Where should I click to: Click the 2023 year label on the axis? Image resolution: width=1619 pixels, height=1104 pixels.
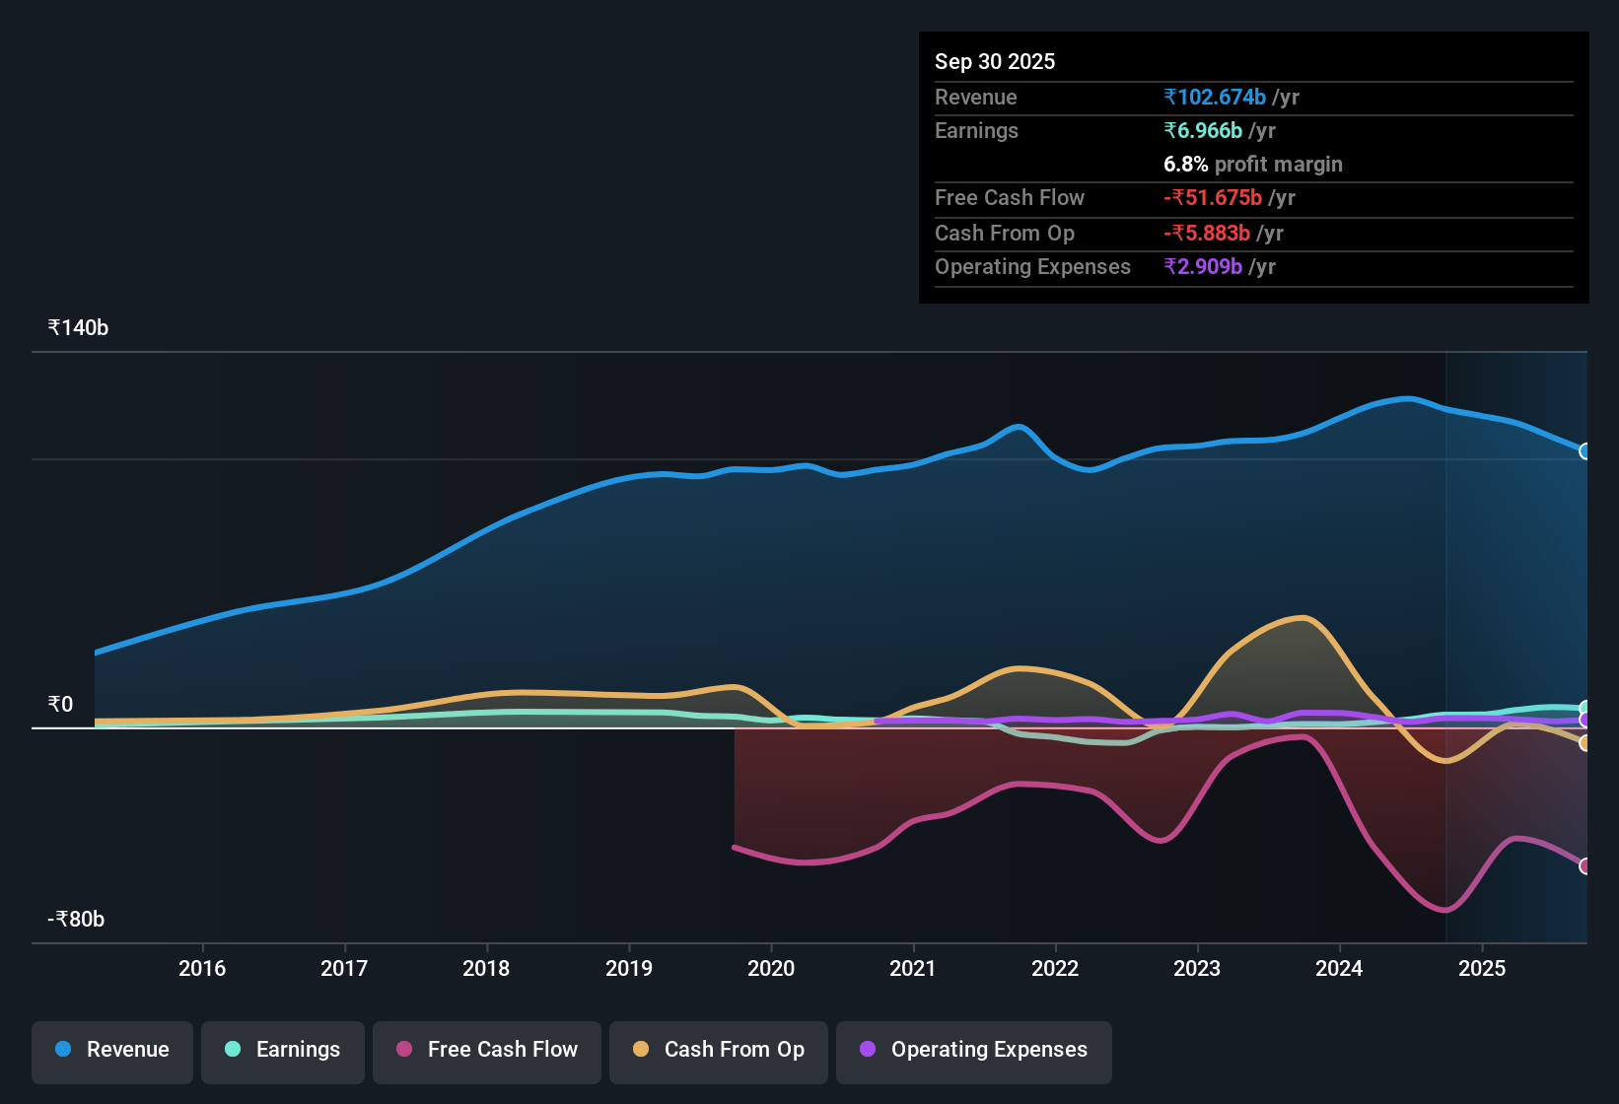(1197, 969)
